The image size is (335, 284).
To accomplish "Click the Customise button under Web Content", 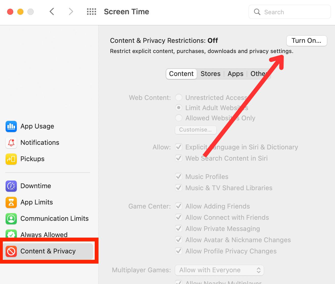I will tap(196, 130).
